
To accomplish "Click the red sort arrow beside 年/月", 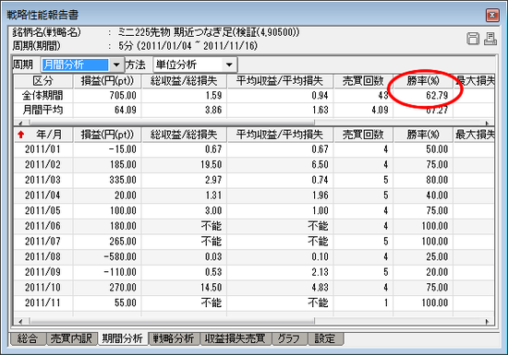I will pyautogui.click(x=21, y=135).
